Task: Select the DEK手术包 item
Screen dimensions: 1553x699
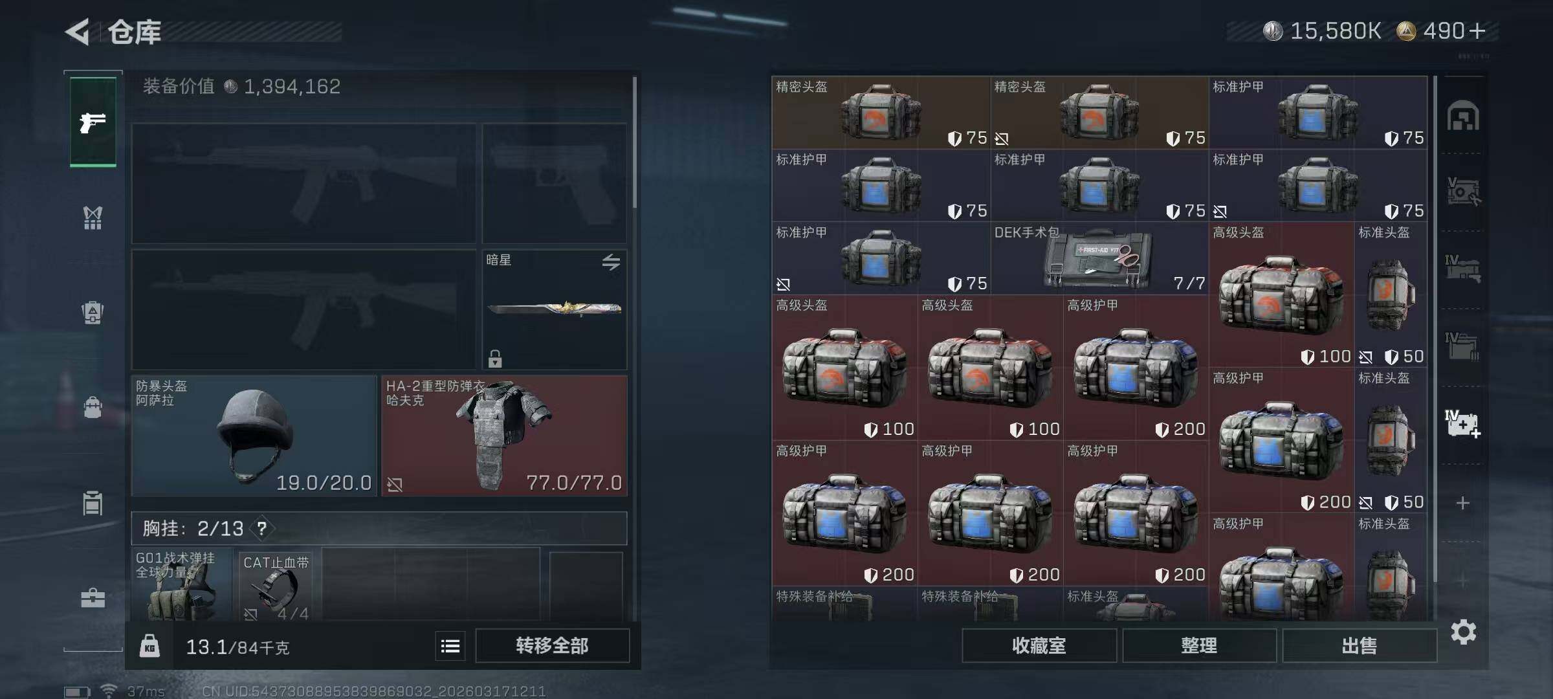Action: (1099, 258)
